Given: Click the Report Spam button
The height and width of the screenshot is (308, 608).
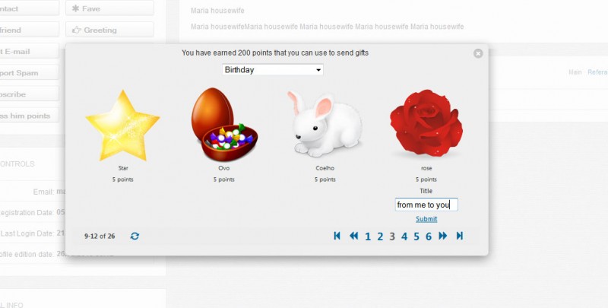Looking at the screenshot, I should pyautogui.click(x=29, y=72).
